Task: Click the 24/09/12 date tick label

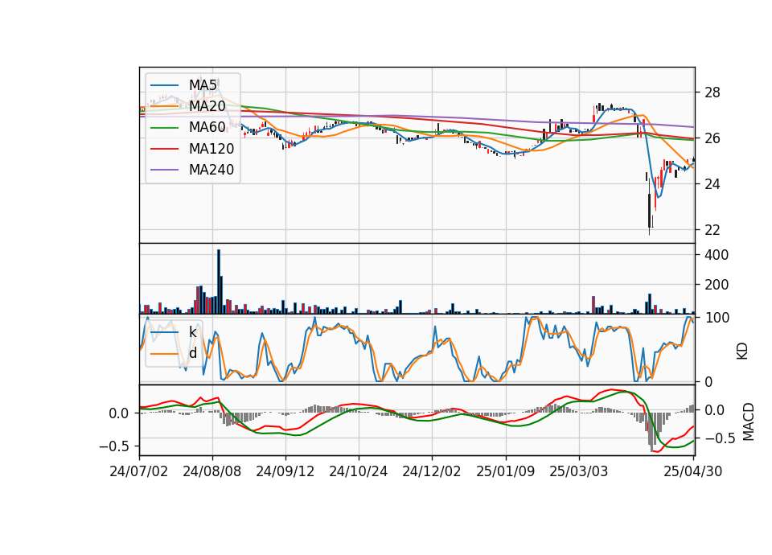Action: pyautogui.click(x=285, y=471)
